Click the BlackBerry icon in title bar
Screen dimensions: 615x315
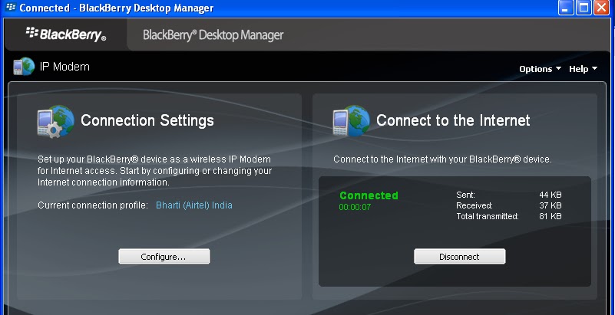click(11, 7)
